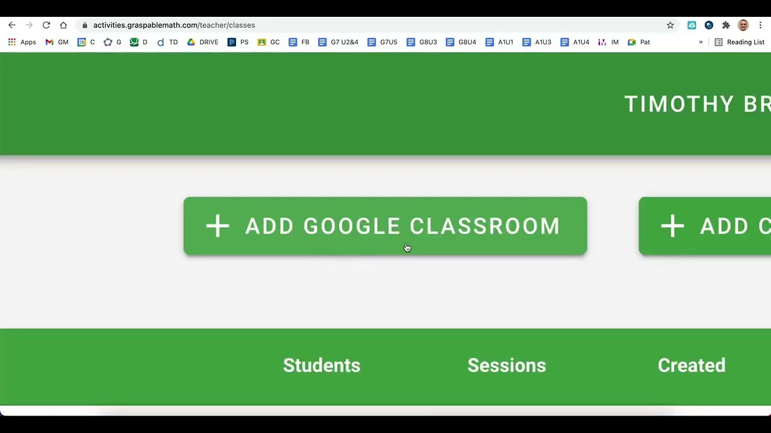771x433 pixels.
Task: Open the Chrome profile avatar
Action: point(743,25)
